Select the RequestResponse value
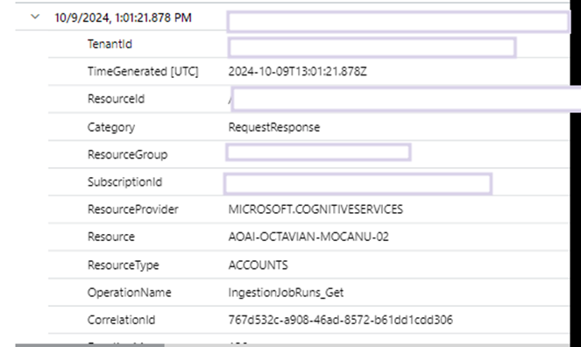581x347 pixels. [x=274, y=127]
